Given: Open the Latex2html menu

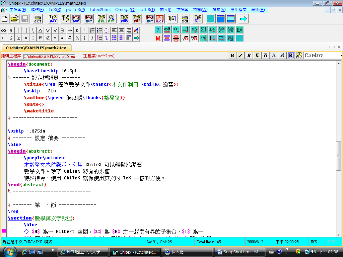Looking at the screenshot, I should [x=100, y=10].
